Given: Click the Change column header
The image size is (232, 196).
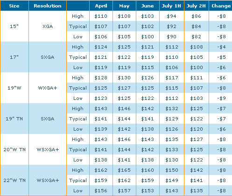Looking at the screenshot, I should pos(221,6).
